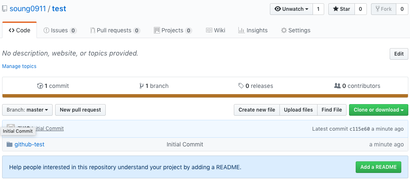410x180 pixels.
Task: Click New pull request button
Action: click(80, 110)
